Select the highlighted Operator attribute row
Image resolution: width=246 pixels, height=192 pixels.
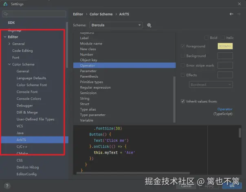click(x=124, y=65)
